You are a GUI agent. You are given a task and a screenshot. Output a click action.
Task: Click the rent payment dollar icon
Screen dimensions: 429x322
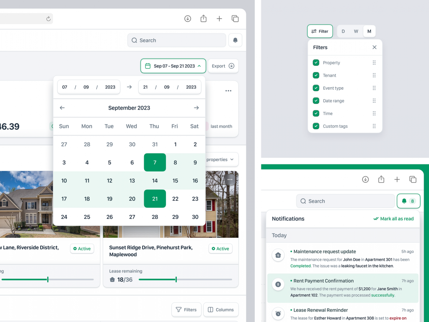point(278,284)
